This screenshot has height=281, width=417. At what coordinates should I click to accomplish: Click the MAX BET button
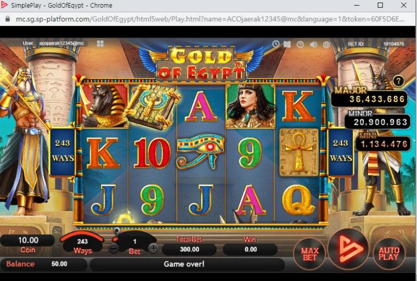point(310,253)
